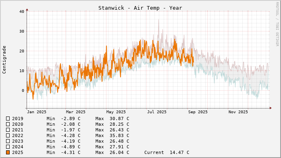The image size is (281, 158).
Task: Click the 40 y-axis value
Action: [x=22, y=11]
